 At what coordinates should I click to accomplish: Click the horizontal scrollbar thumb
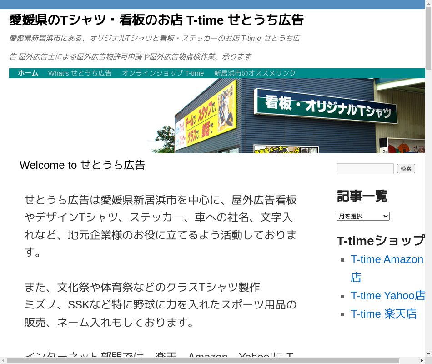pyautogui.click(x=202, y=360)
